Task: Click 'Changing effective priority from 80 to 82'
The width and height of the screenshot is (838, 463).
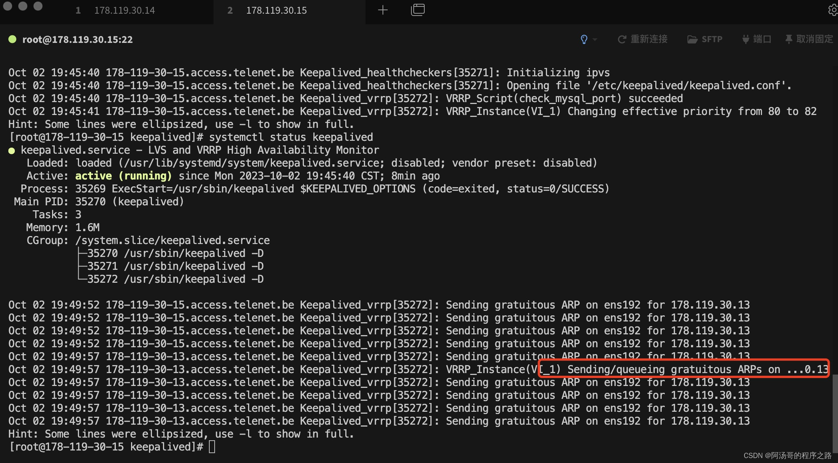Action: (692, 111)
